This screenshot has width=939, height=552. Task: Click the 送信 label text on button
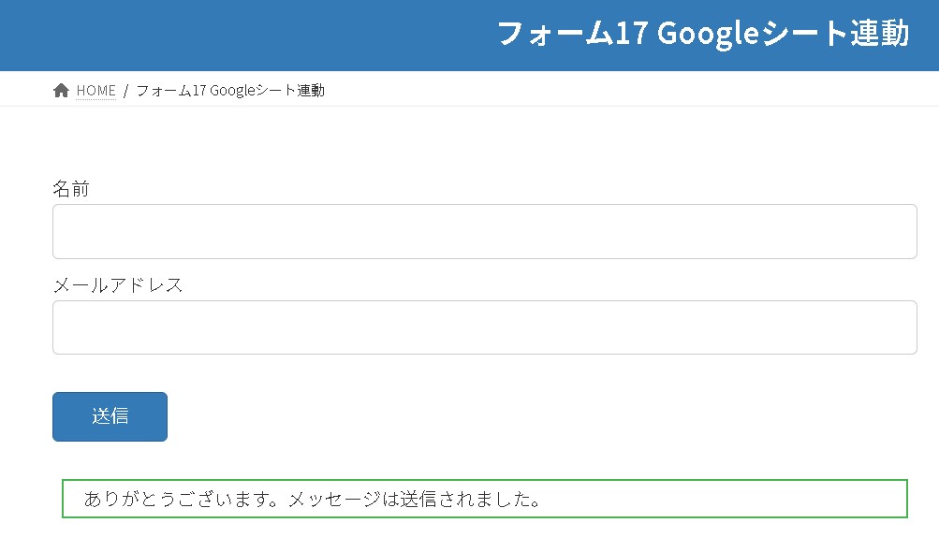click(110, 417)
